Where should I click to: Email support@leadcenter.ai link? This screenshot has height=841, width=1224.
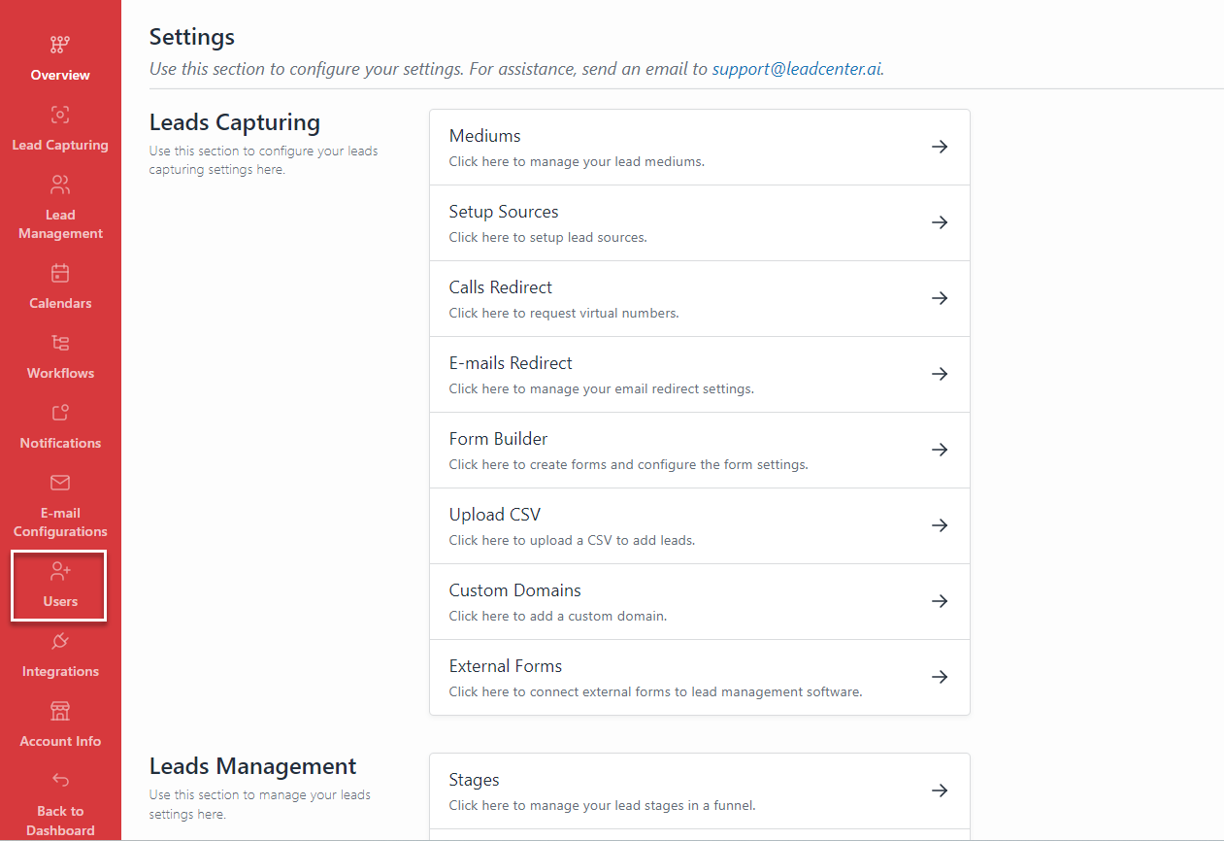click(797, 69)
